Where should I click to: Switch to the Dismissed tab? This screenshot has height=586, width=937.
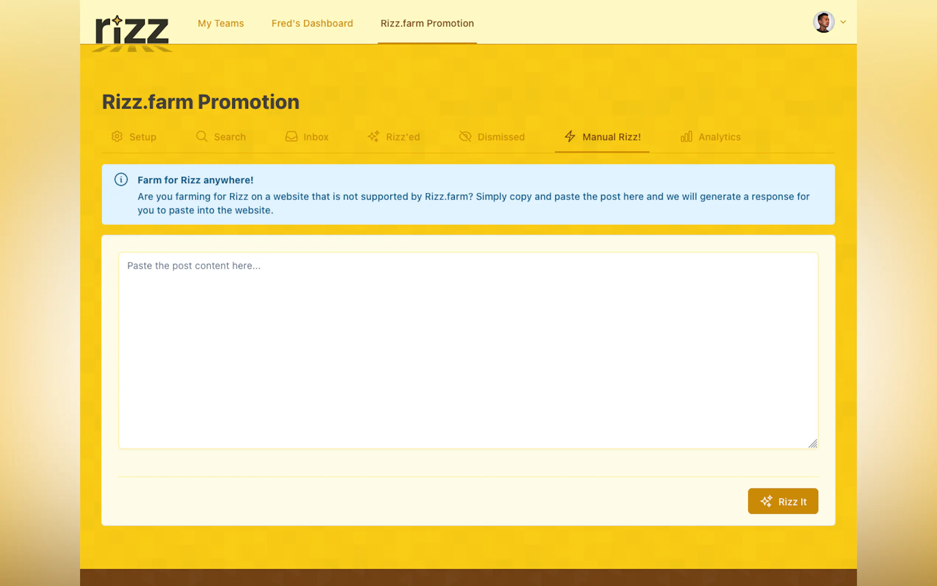click(x=501, y=137)
